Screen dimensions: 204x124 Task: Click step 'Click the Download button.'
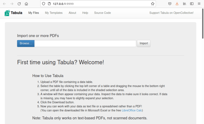pyautogui.click(x=57, y=102)
